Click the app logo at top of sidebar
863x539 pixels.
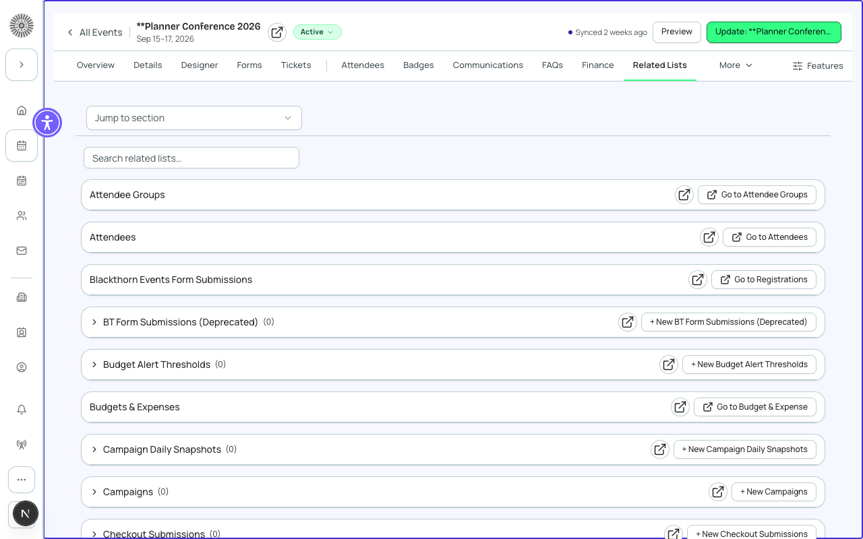22,26
